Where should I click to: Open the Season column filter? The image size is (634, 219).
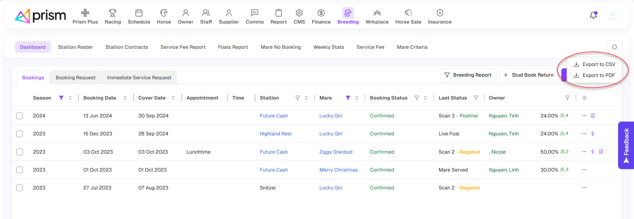pos(61,98)
